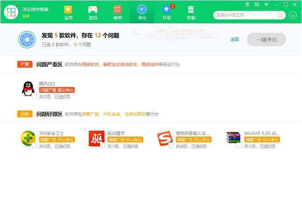
Task: Click the 360软件管家 logo icon
Action: (x=11, y=12)
